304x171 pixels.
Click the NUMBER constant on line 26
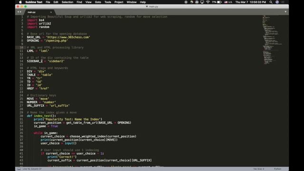pyautogui.click(x=32, y=102)
